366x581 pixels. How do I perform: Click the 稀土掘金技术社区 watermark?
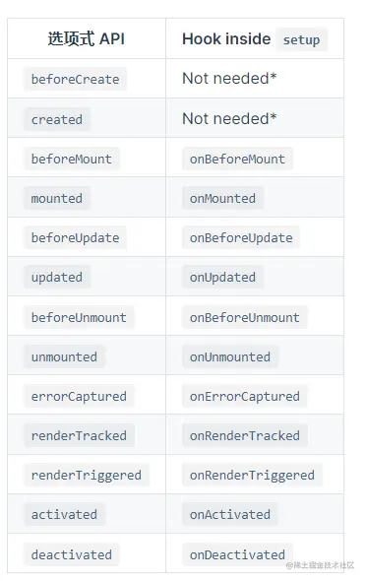(x=320, y=565)
